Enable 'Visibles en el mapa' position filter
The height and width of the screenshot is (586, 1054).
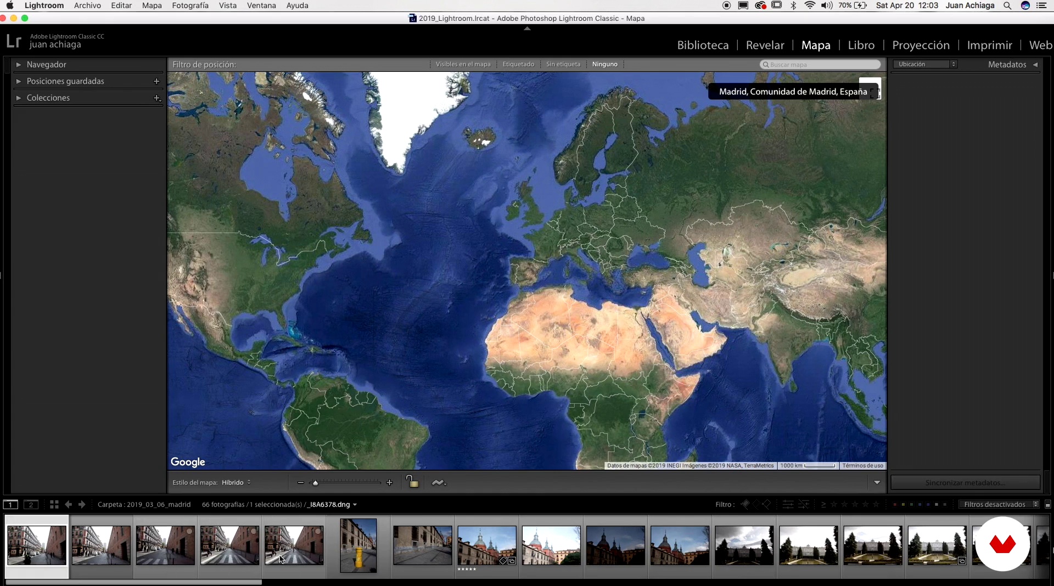[463, 64]
